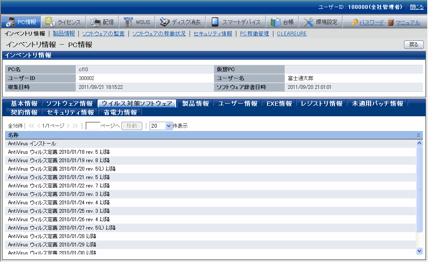Open the 配信 distribution tab icon
Screen dimensions: 428x262
coord(96,22)
